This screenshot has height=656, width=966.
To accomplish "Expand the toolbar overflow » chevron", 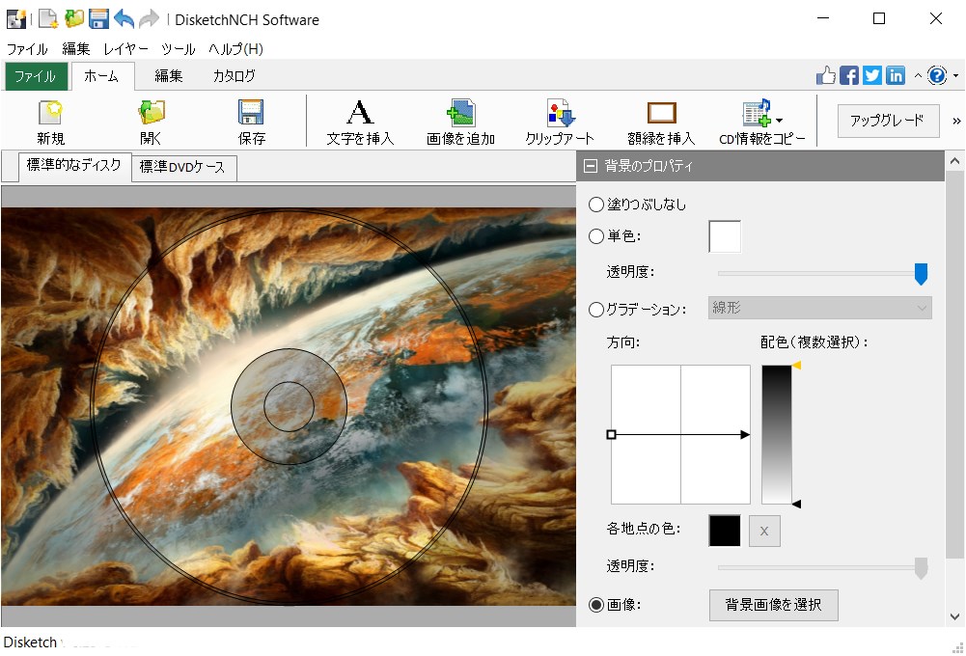I will click(956, 121).
